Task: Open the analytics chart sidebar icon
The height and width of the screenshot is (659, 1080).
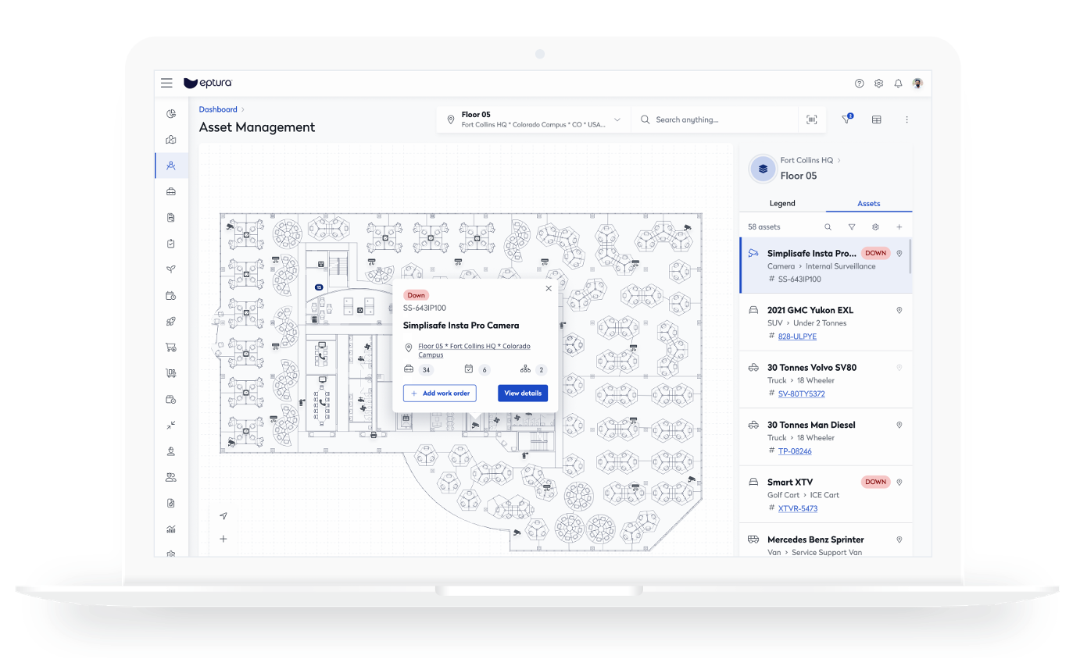Action: coord(171,529)
